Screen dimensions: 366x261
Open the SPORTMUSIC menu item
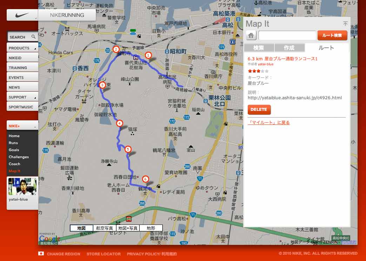point(22,107)
